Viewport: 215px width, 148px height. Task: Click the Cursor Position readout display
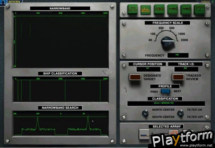pos(148,69)
